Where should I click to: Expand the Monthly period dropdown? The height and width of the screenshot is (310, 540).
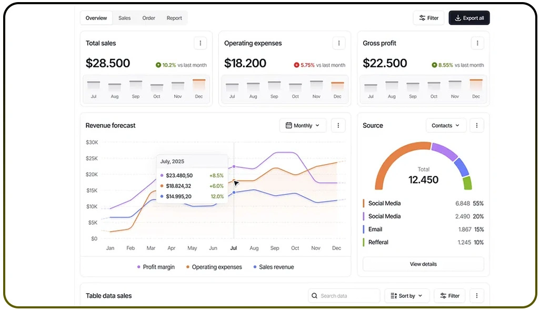coord(303,125)
